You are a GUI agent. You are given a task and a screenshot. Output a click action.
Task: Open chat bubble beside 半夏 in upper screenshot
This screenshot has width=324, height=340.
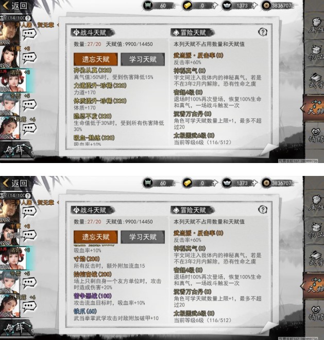pyautogui.click(x=29, y=57)
